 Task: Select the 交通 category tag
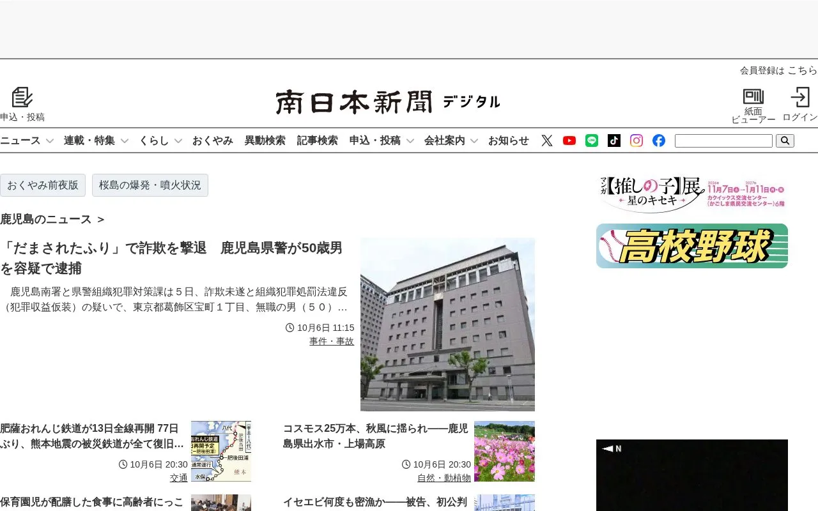179,478
